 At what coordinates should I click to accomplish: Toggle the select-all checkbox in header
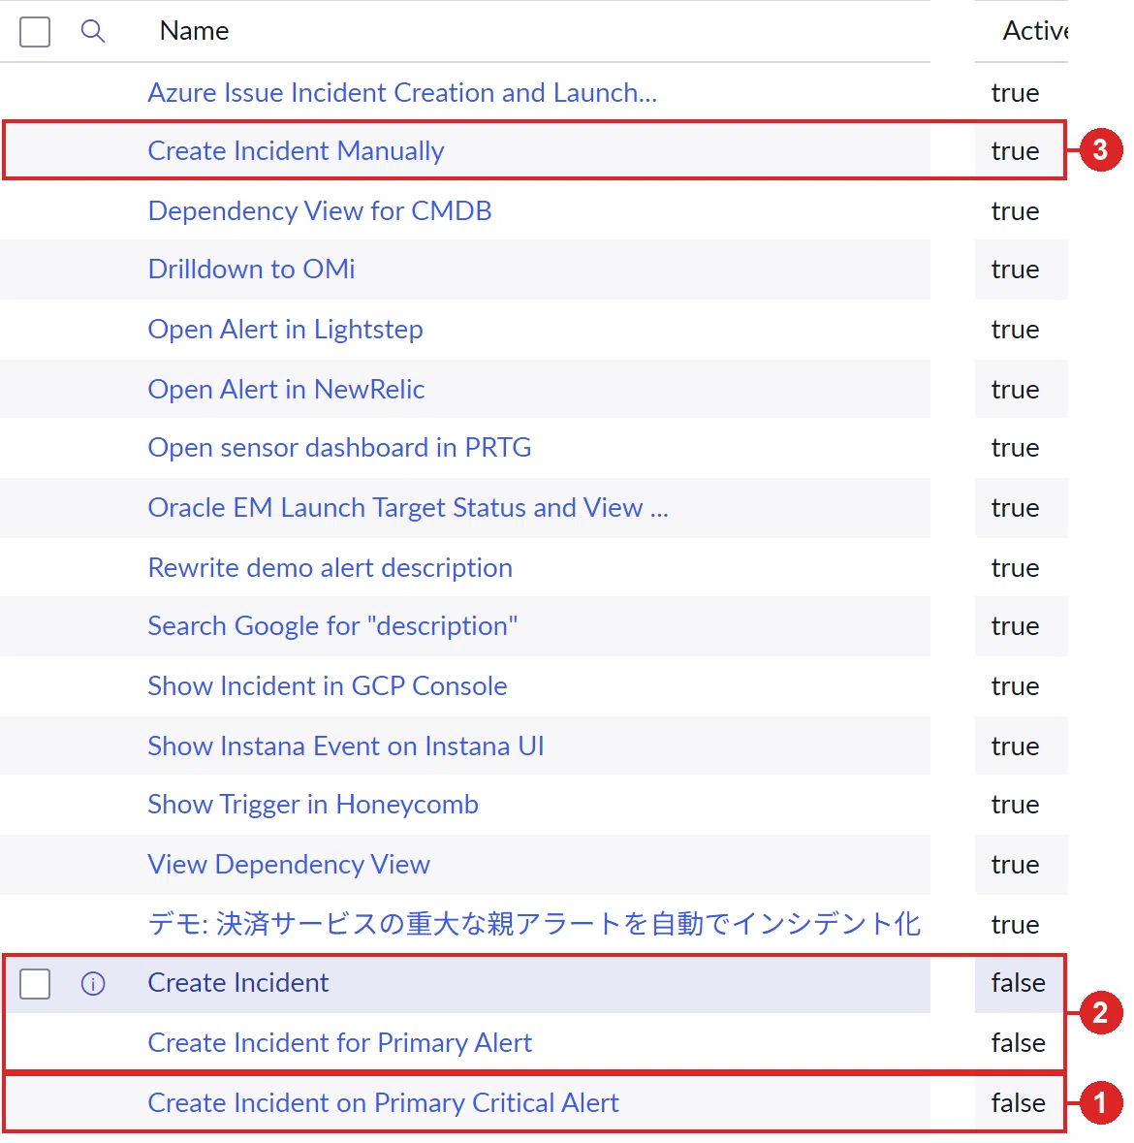35,31
